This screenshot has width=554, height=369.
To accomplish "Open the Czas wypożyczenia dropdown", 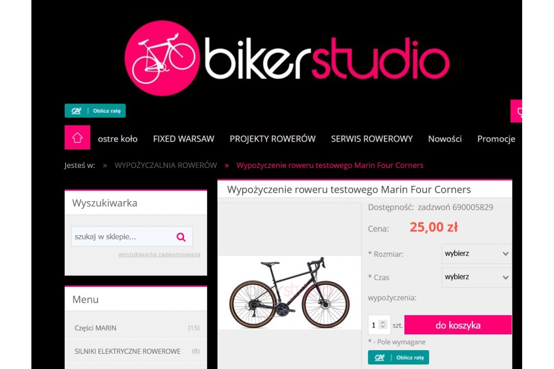I will [x=476, y=277].
